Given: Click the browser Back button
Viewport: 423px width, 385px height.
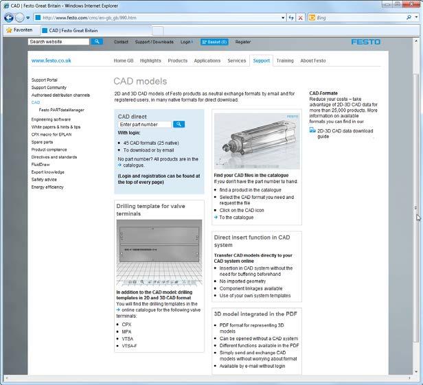Looking at the screenshot, I should click(x=9, y=18).
